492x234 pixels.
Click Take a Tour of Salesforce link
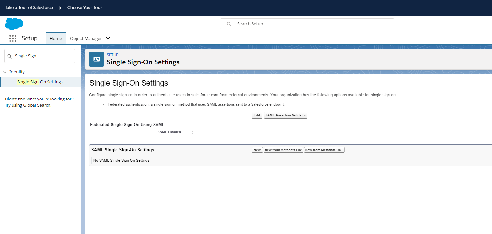point(29,8)
